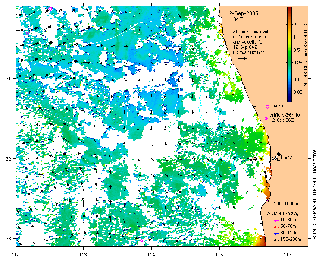Screen dimensions: 319x259
Task: Click the dark red top of the chlorophyll colorbar
Action: pyautogui.click(x=289, y=8)
